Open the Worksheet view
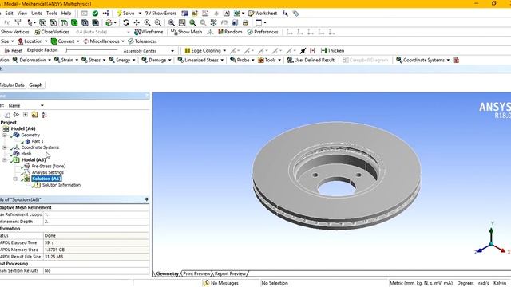 (x=263, y=13)
